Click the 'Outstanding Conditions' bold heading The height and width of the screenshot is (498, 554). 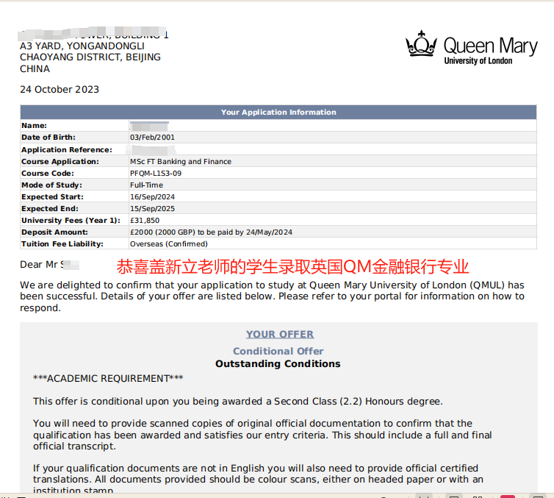[x=278, y=363]
